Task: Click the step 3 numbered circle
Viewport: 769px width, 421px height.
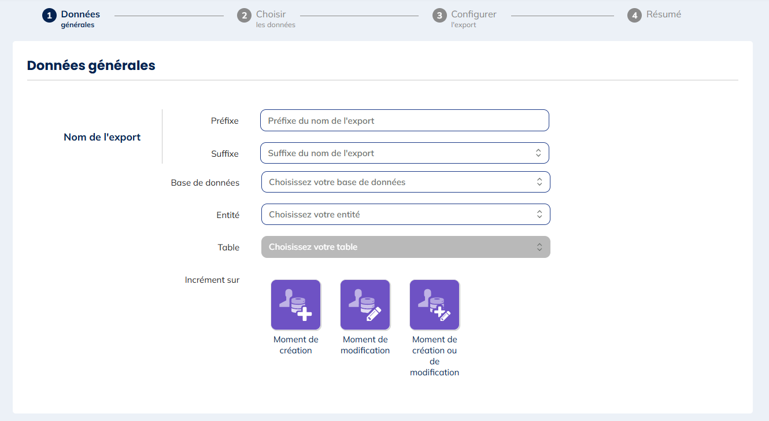Action: click(x=439, y=16)
